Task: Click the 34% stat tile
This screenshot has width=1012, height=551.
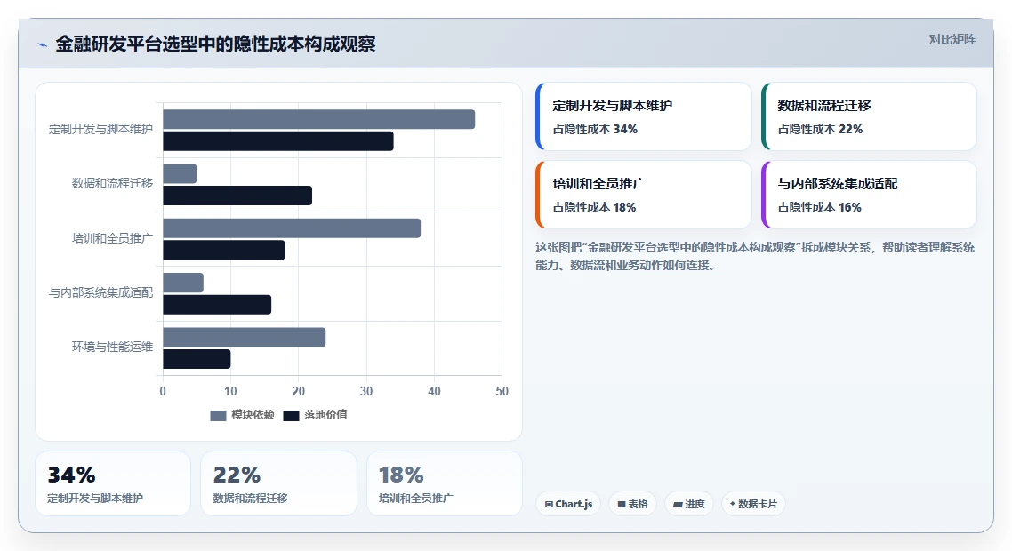Action: pyautogui.click(x=113, y=483)
